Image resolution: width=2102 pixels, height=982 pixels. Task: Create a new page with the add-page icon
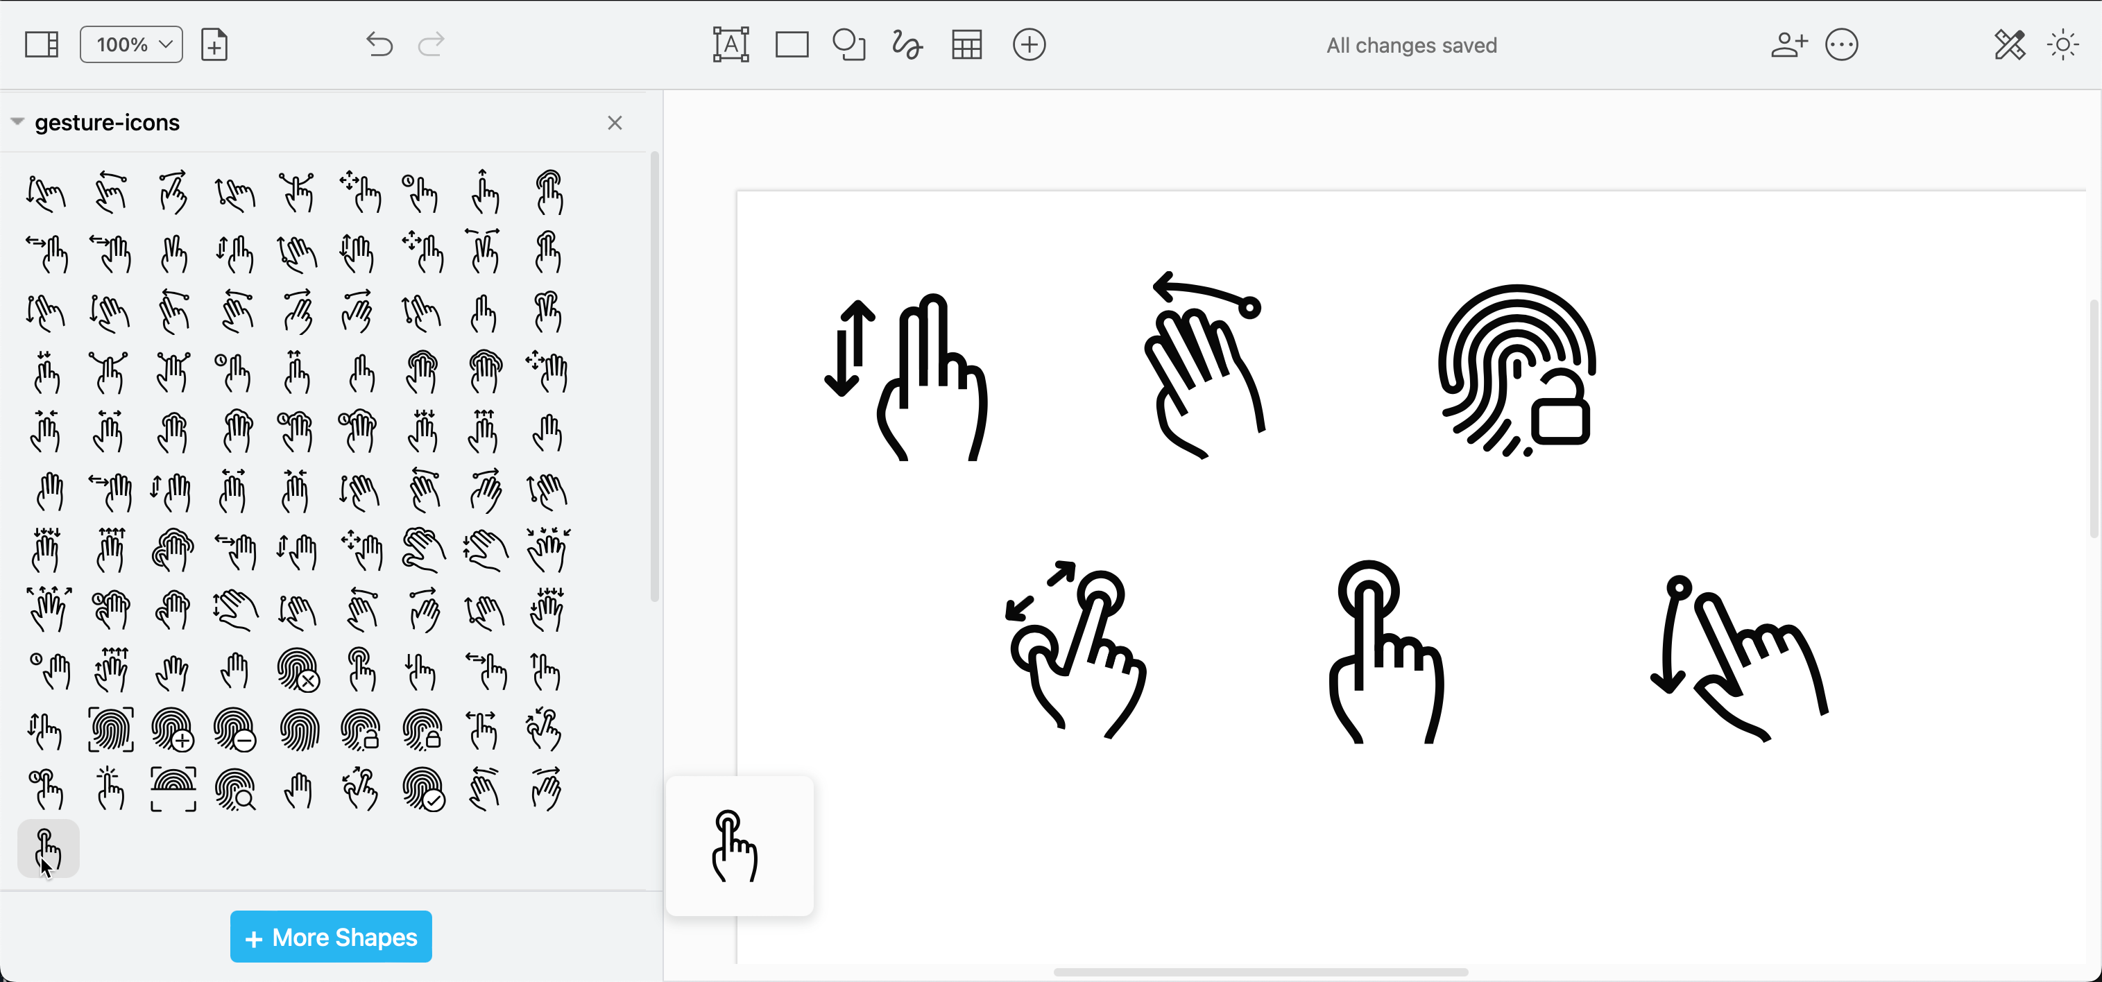(214, 45)
